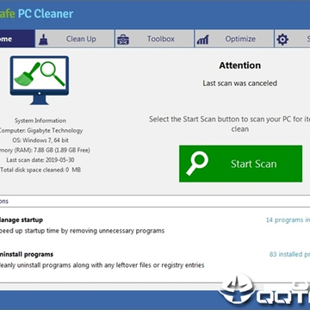Click the 'Computer: Gigabyte Technology' line

(x=40, y=131)
